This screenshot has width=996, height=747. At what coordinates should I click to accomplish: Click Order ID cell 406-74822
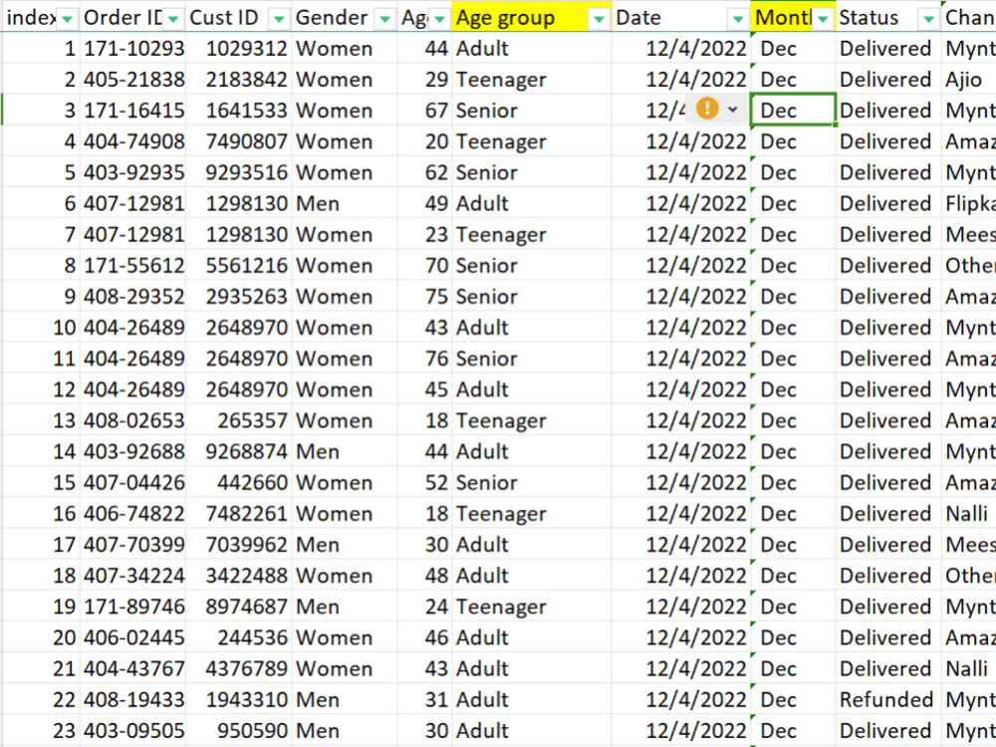[132, 514]
